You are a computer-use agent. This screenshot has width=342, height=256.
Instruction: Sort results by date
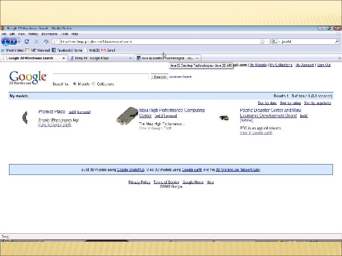[267, 103]
